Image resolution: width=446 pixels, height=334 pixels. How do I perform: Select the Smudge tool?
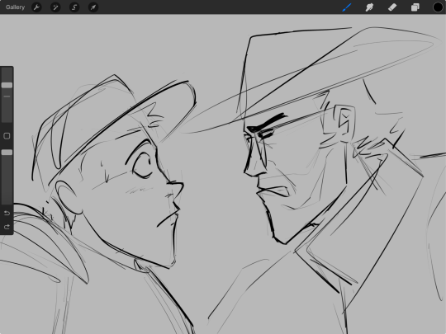click(369, 7)
